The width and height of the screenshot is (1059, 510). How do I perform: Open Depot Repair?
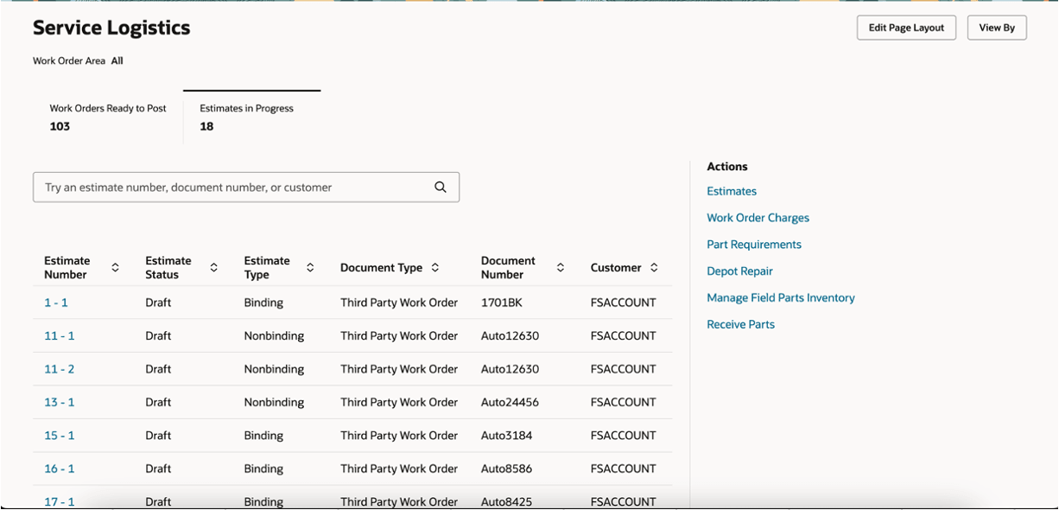click(739, 271)
